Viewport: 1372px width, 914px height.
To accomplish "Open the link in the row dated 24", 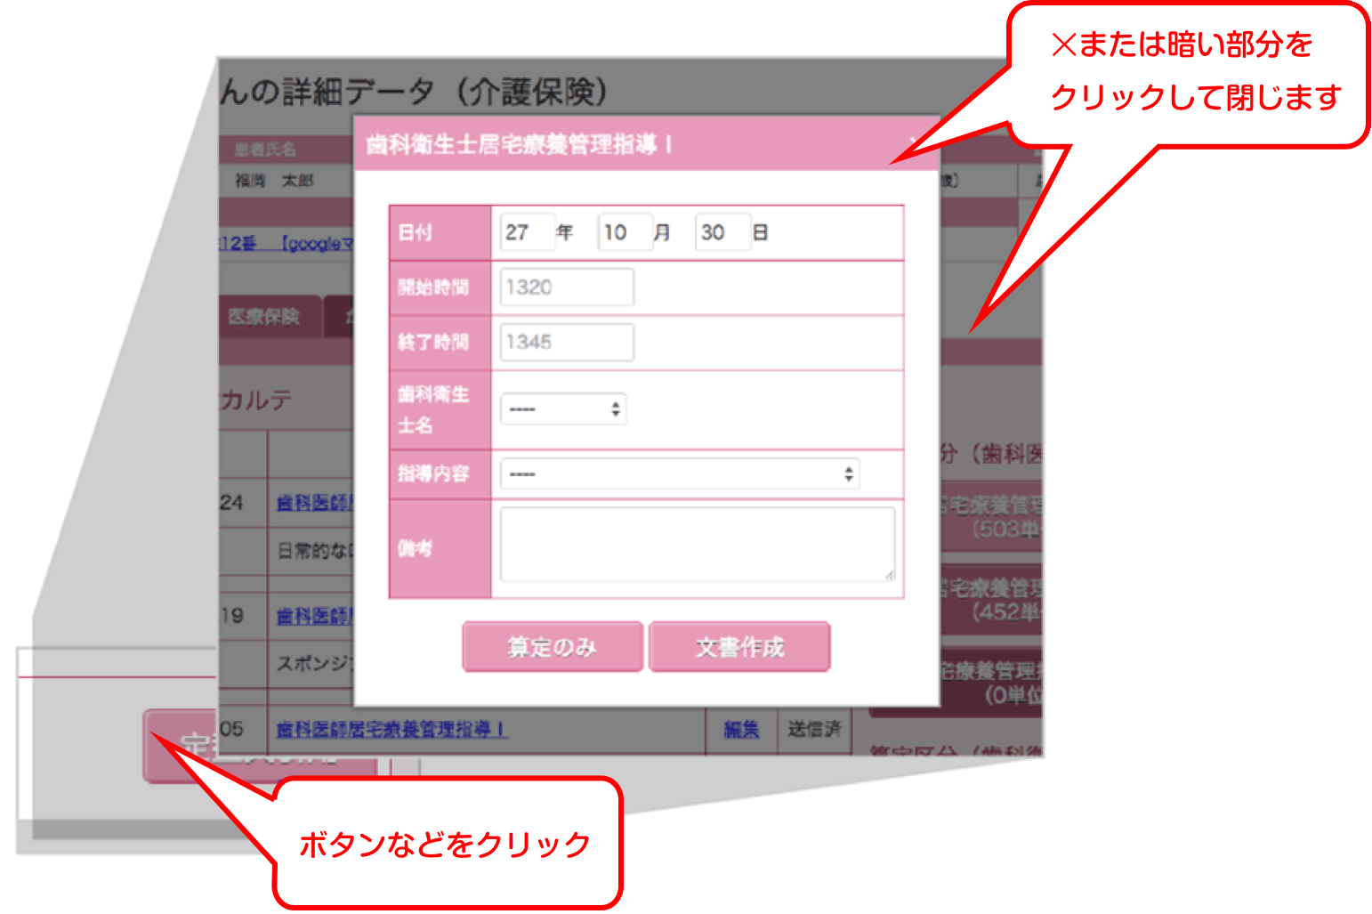I will tap(315, 503).
